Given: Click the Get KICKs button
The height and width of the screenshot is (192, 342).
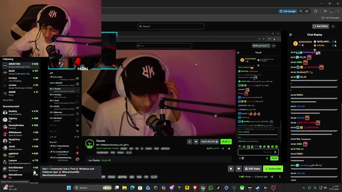Looking at the screenshot, I should tap(320, 26).
